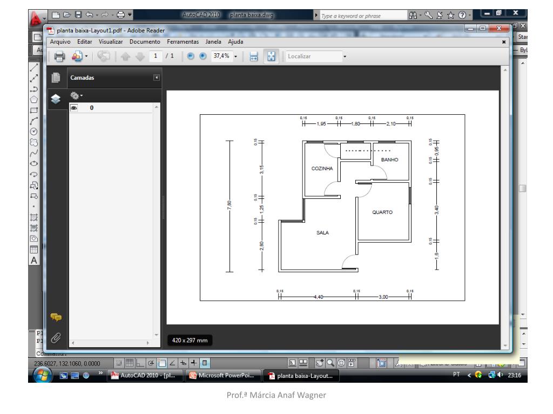
Task: Select the Ellipse Arc tool in AutoCAD
Action: [34, 174]
